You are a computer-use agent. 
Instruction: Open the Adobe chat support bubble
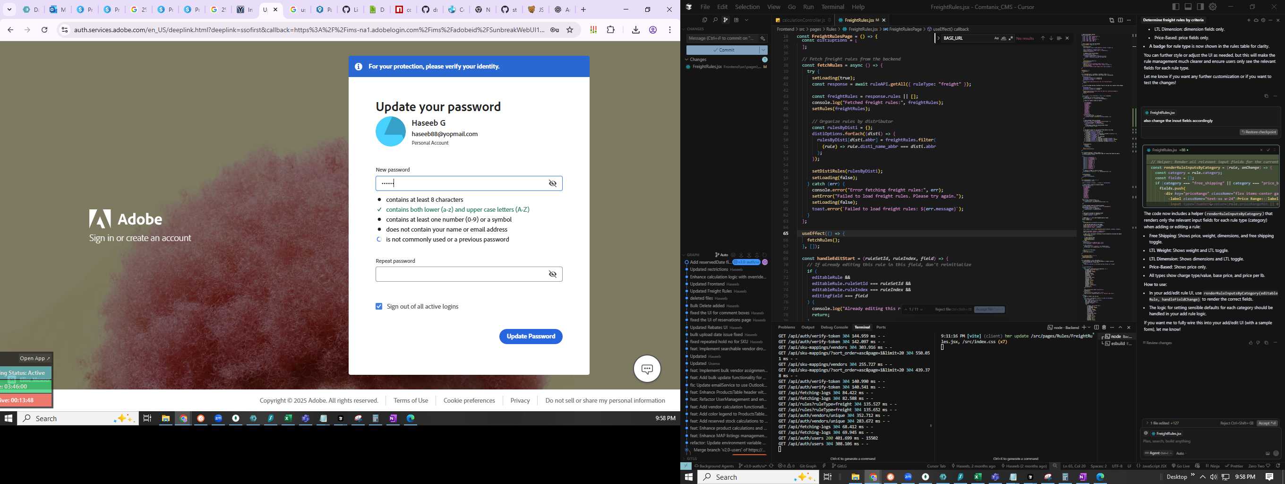(x=647, y=369)
